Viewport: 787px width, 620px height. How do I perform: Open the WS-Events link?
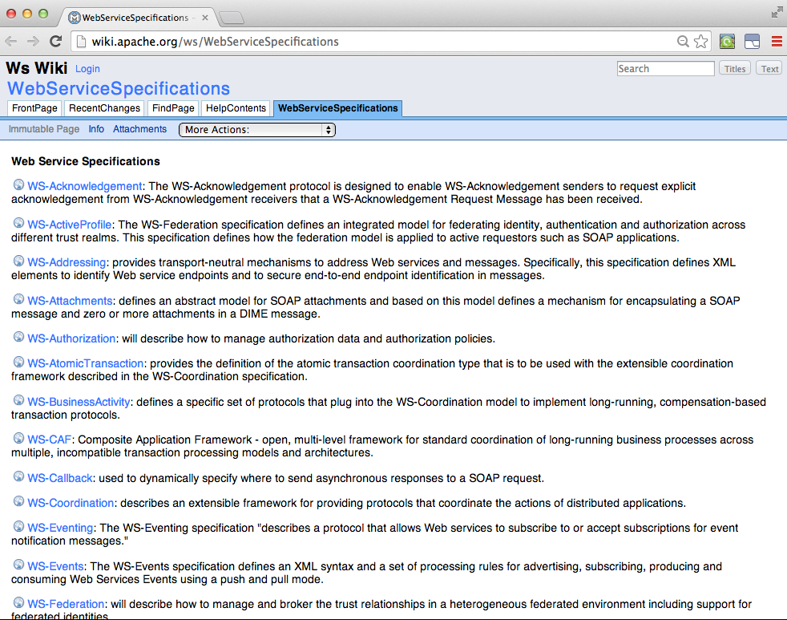tap(56, 566)
